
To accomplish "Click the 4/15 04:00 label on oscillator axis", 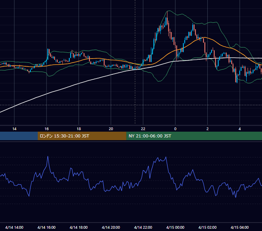I will [240, 227].
